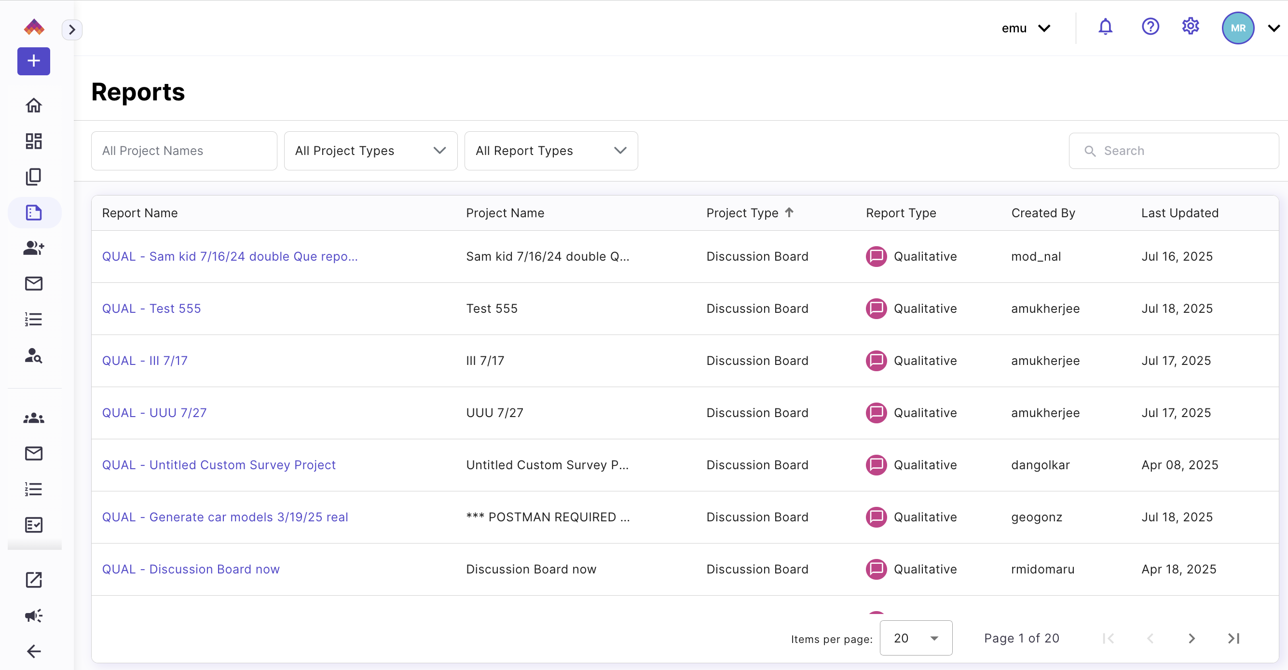The width and height of the screenshot is (1288, 670).
Task: Open report QUAL - Test 555
Action: [151, 308]
